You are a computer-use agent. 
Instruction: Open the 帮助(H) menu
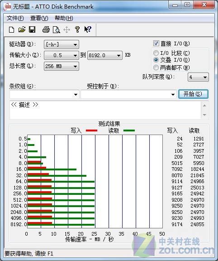(x=64, y=18)
